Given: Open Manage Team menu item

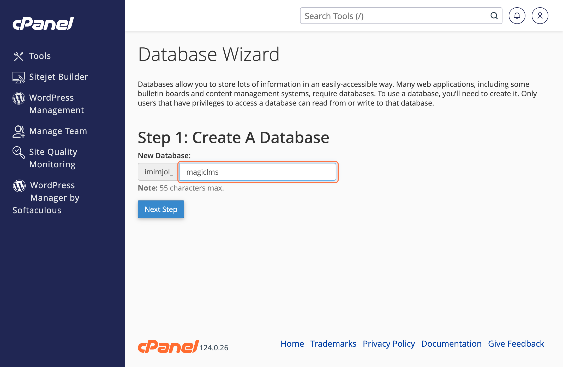Looking at the screenshot, I should pos(58,131).
